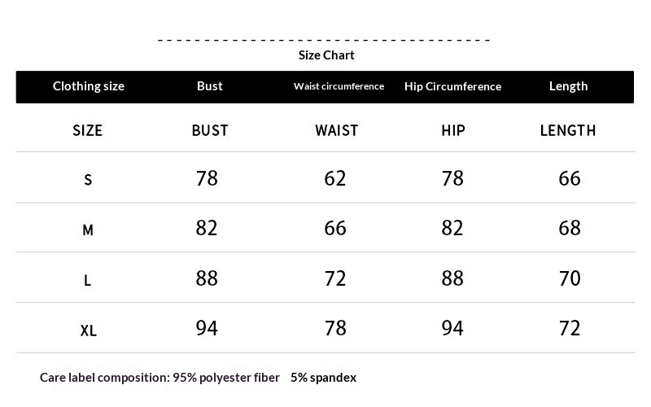Click the length value 70 for size L
This screenshot has height=407, width=651.
click(570, 278)
